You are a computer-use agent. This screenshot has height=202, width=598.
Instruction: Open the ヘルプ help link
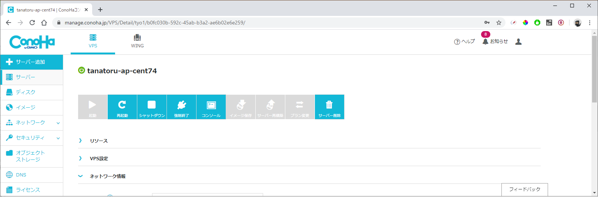point(464,41)
